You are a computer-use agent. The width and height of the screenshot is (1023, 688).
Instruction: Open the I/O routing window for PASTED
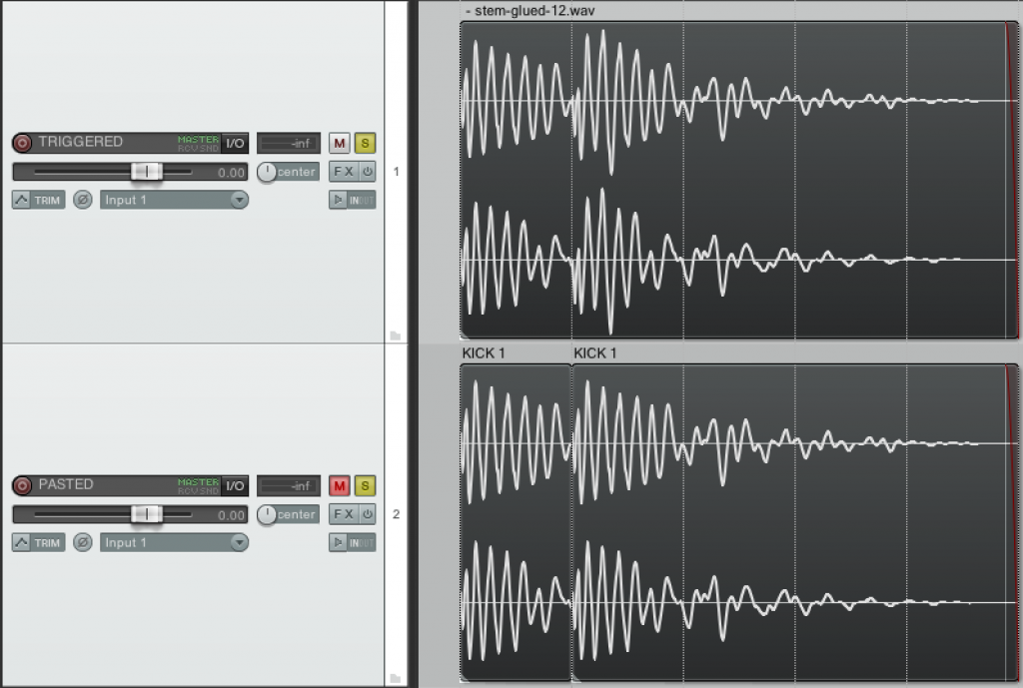pos(236,485)
